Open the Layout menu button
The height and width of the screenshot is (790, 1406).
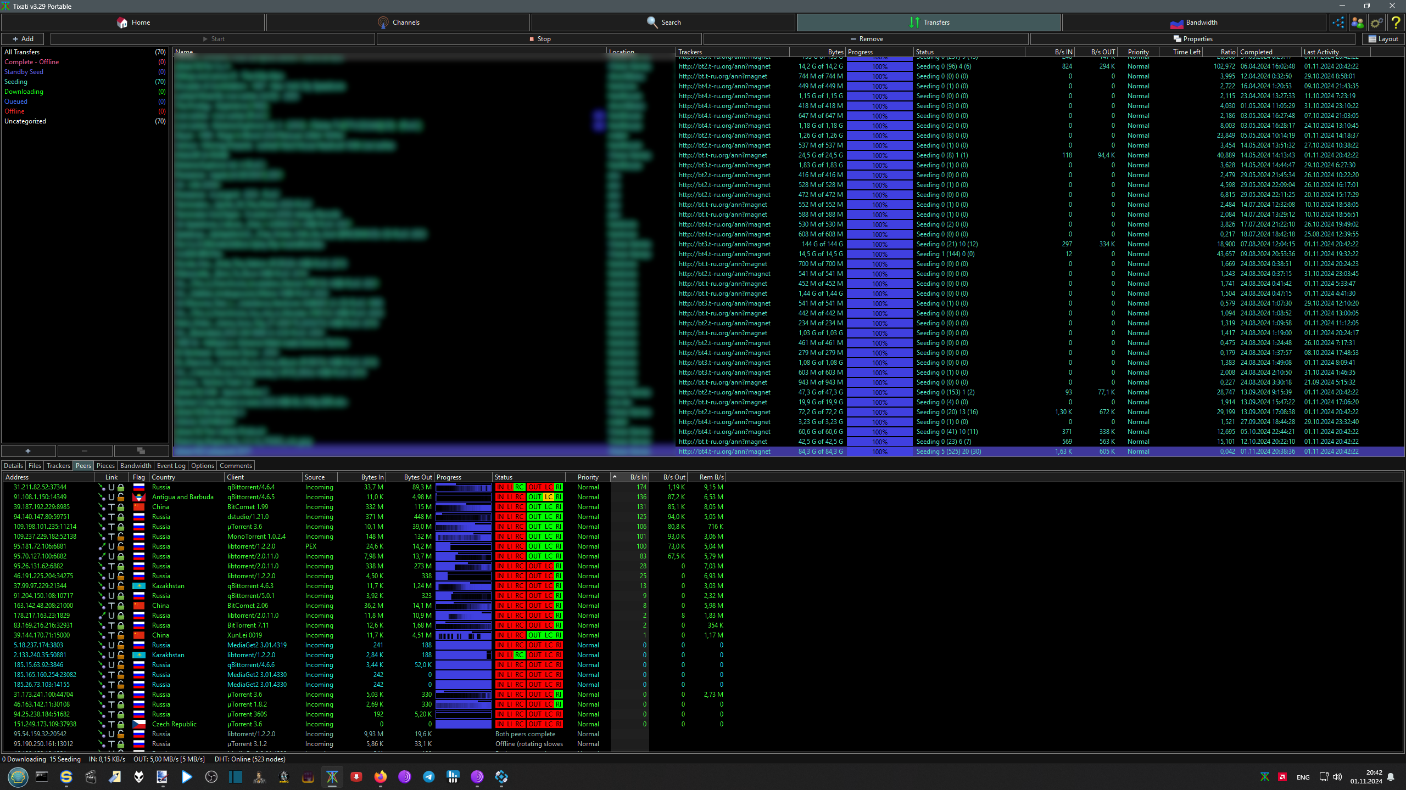[x=1383, y=39]
